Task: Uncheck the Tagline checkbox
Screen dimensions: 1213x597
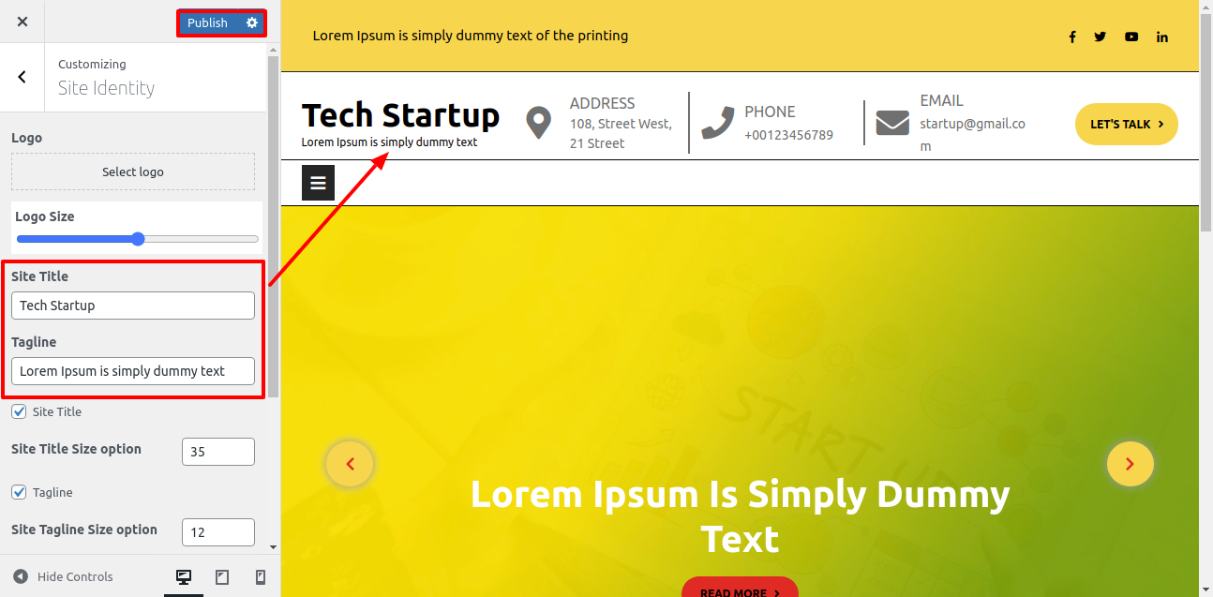Action: click(x=19, y=492)
